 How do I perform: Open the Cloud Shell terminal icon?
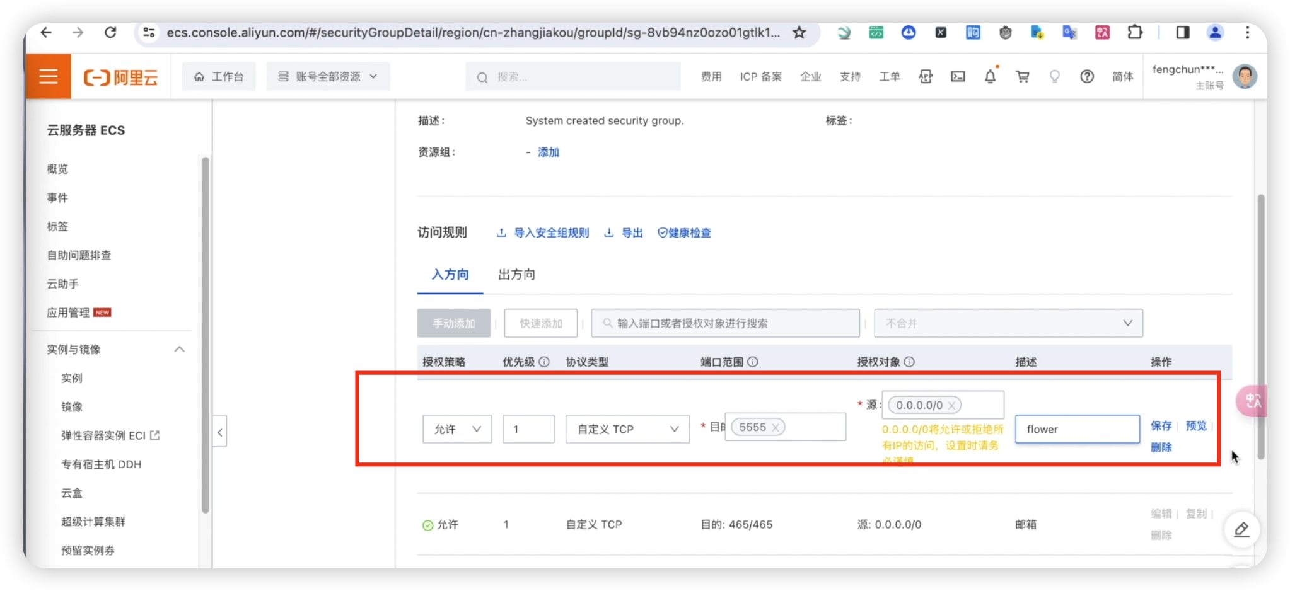(958, 77)
